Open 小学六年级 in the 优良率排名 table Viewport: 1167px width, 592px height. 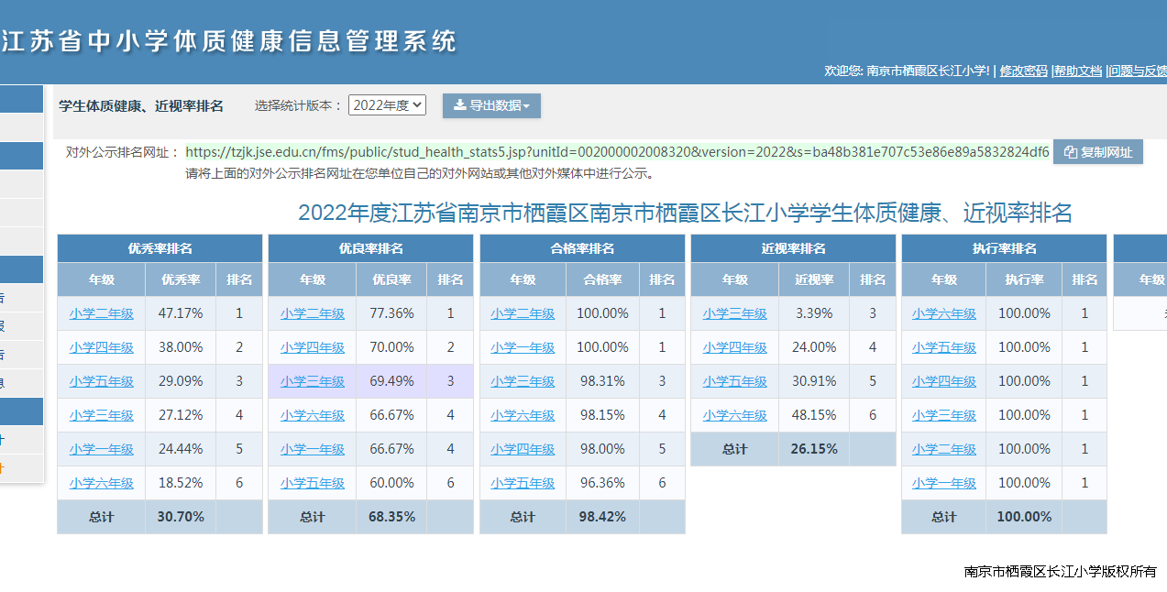313,415
